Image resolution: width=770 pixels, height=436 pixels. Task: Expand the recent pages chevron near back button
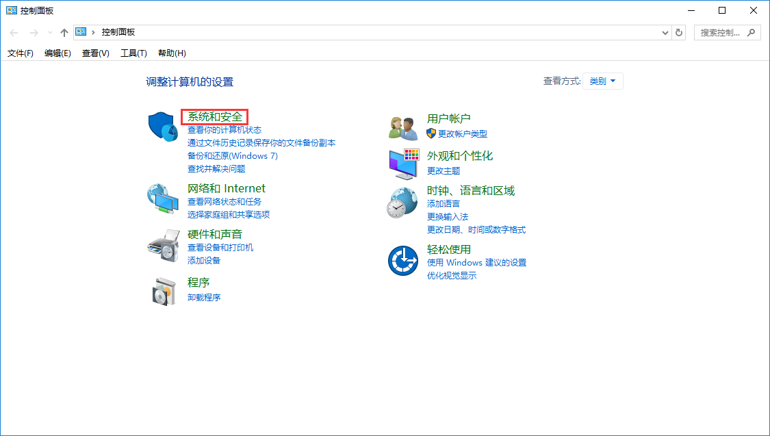[49, 31]
